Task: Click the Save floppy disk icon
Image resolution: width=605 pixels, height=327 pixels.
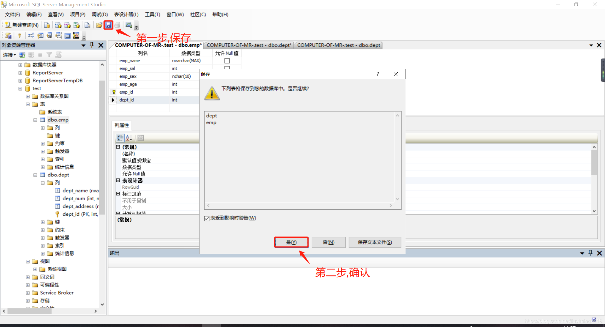Action: click(x=108, y=25)
